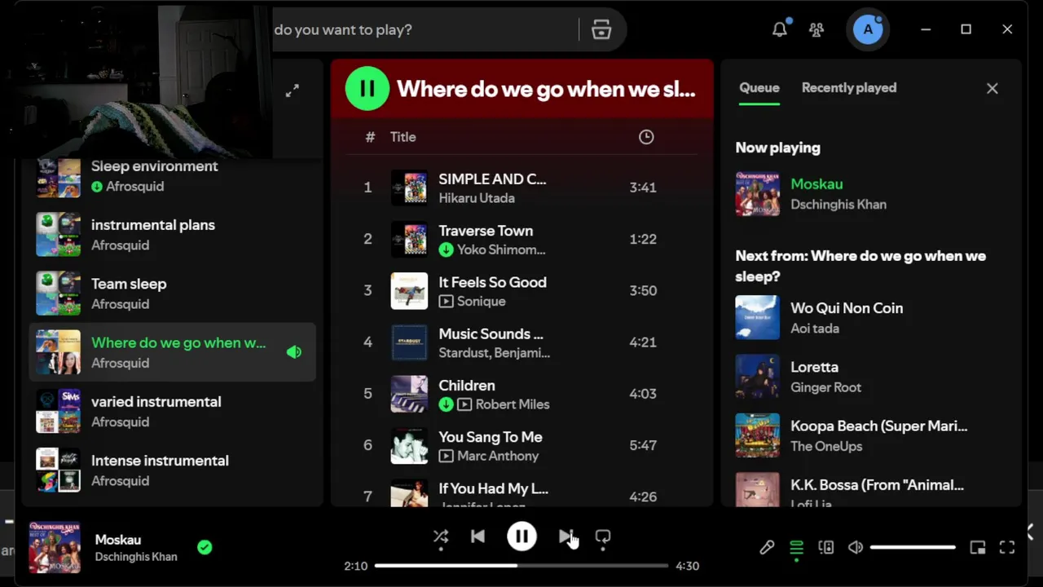Play the It Feels So Good track
The height and width of the screenshot is (587, 1043).
point(521,290)
